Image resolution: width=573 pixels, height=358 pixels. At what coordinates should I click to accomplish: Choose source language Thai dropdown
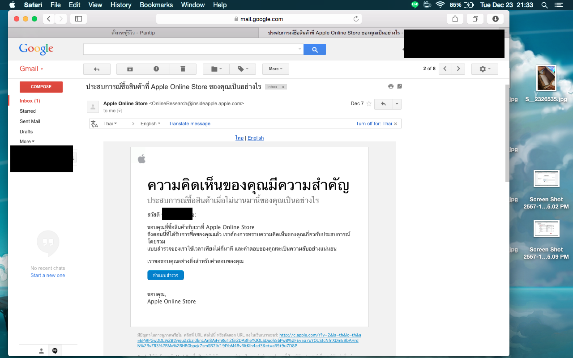[x=110, y=124]
